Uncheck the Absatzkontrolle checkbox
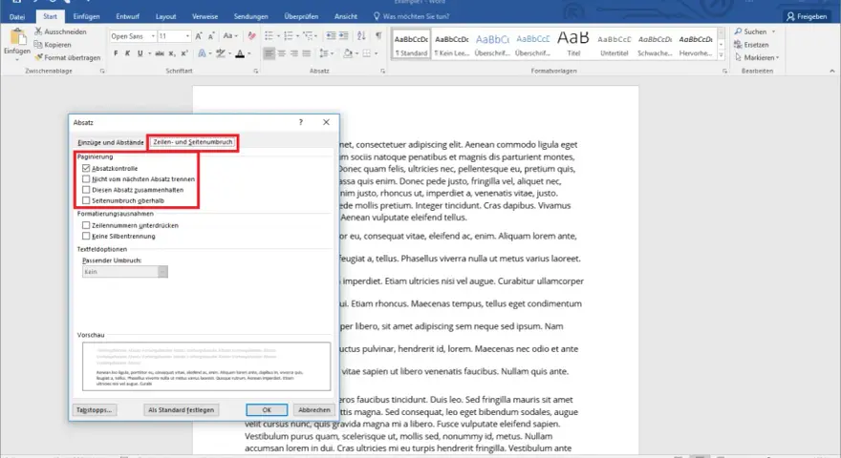Screen dimensions: 841x458 [86, 168]
